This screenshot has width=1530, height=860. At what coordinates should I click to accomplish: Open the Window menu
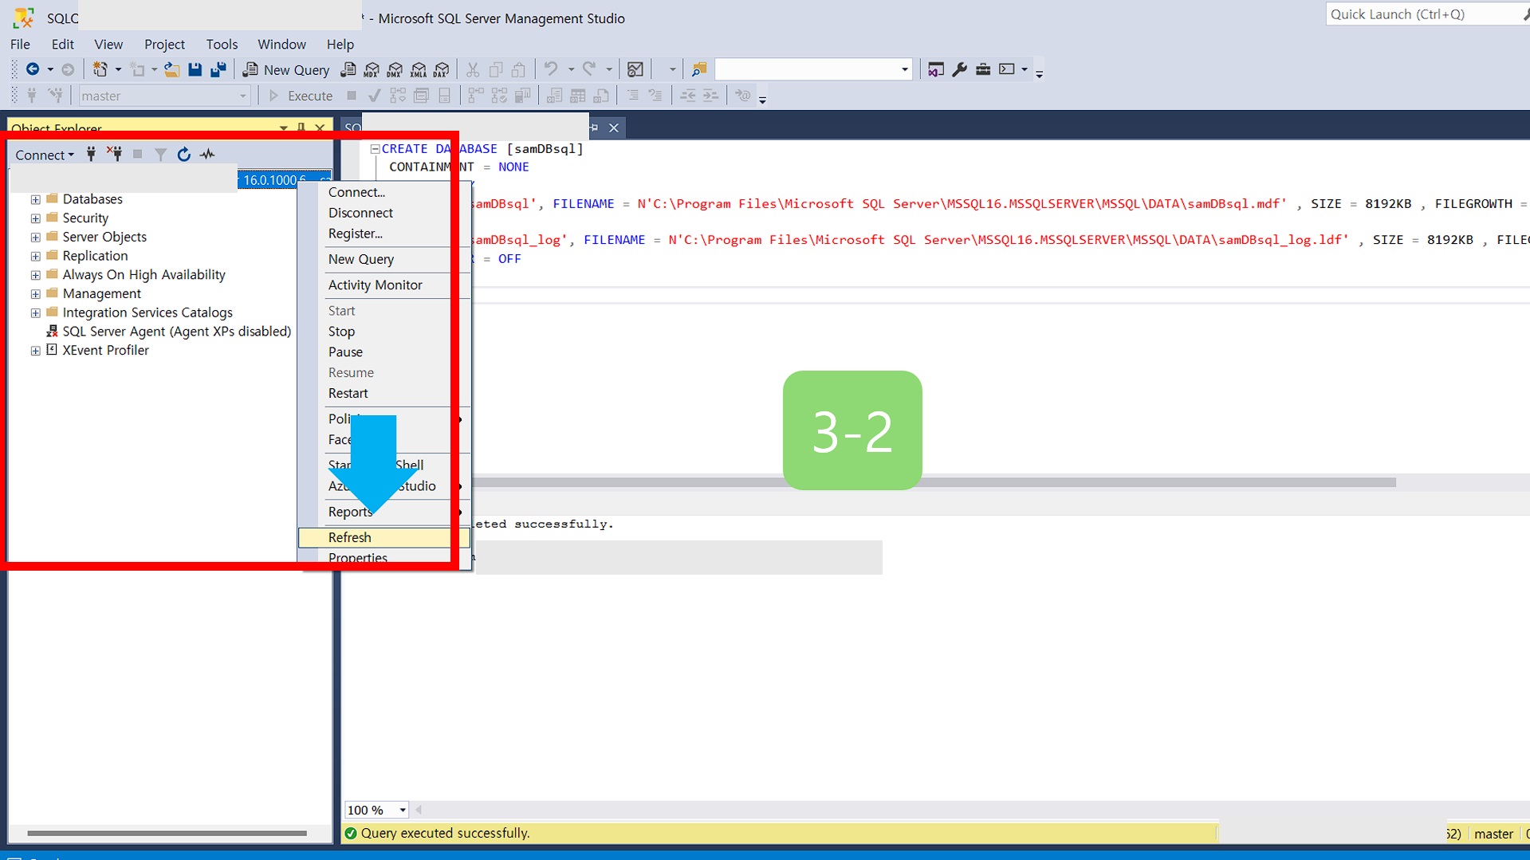[x=281, y=44]
